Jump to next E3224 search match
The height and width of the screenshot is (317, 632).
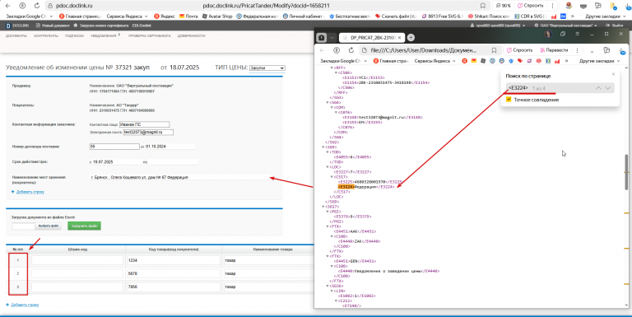pos(608,88)
